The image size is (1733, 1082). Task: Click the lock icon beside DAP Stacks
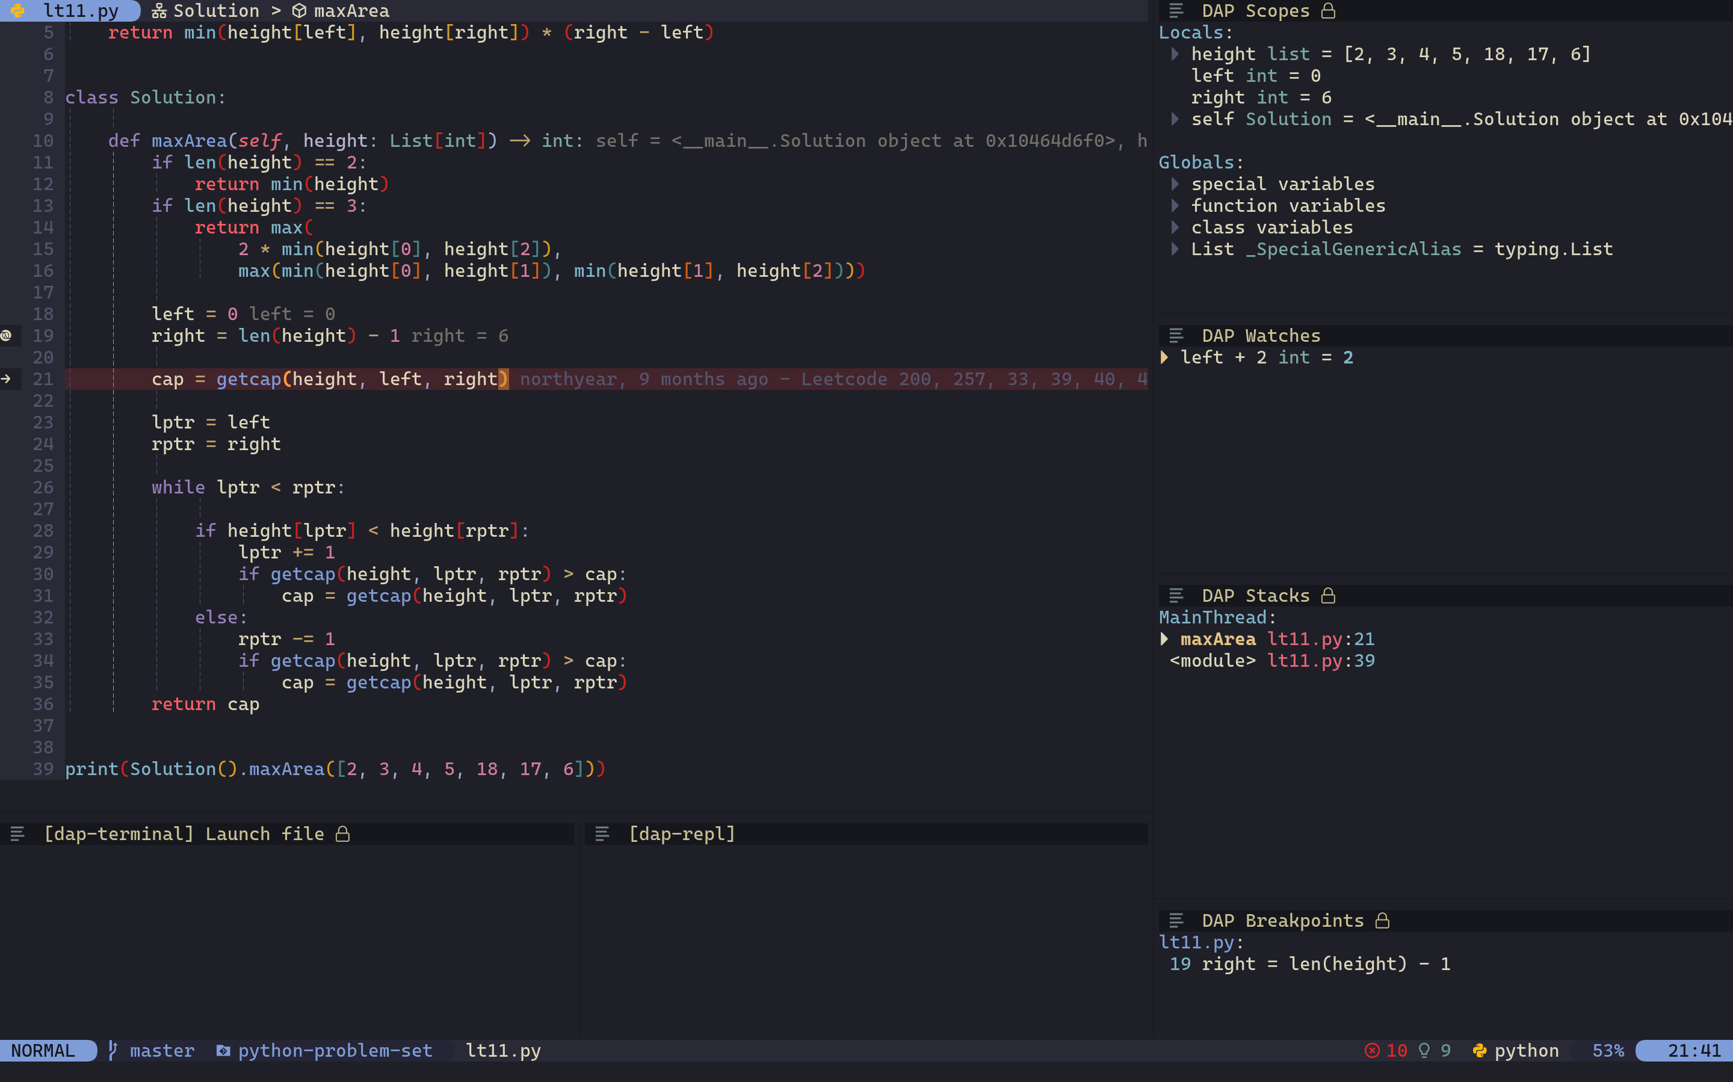pyautogui.click(x=1328, y=595)
